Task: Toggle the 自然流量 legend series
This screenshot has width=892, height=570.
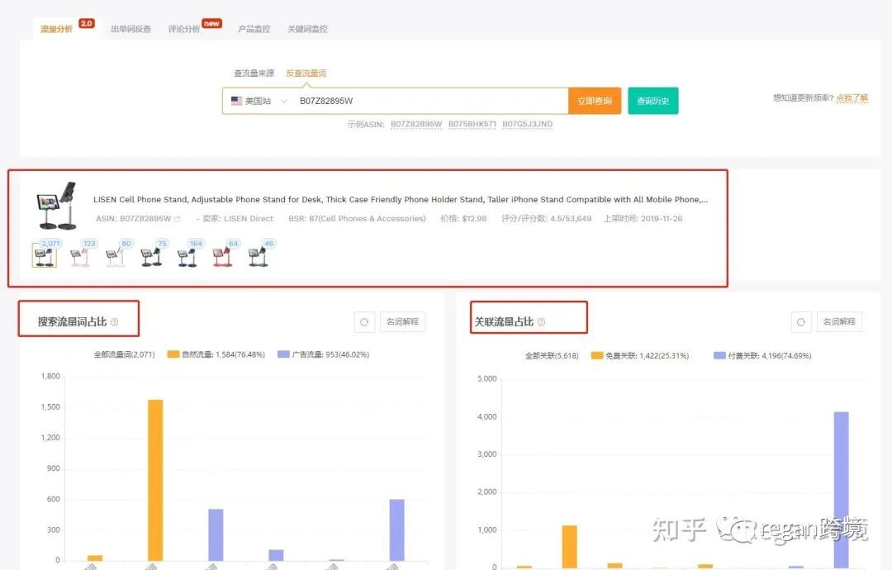Action: (216, 354)
